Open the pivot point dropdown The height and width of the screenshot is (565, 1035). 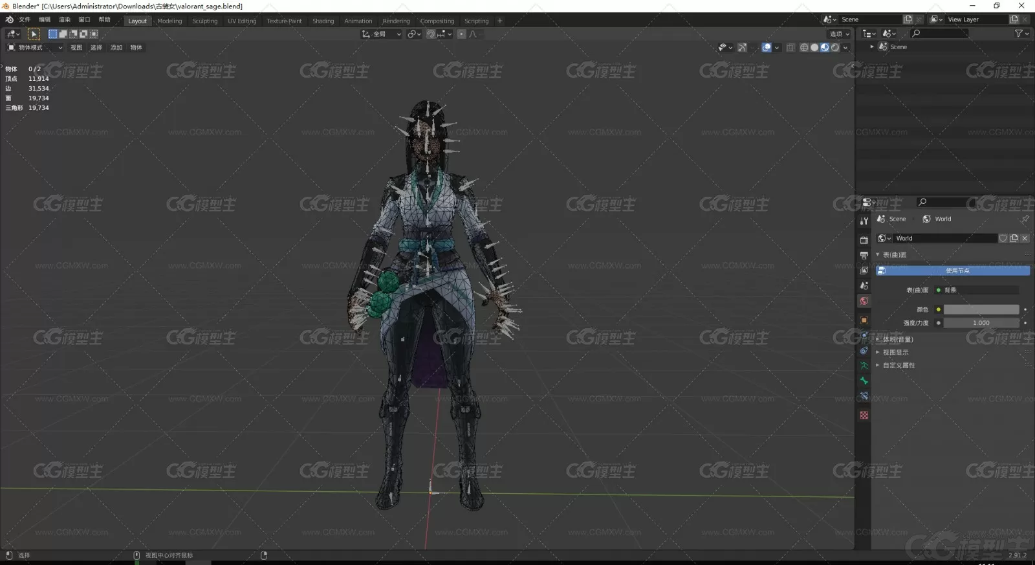(414, 34)
